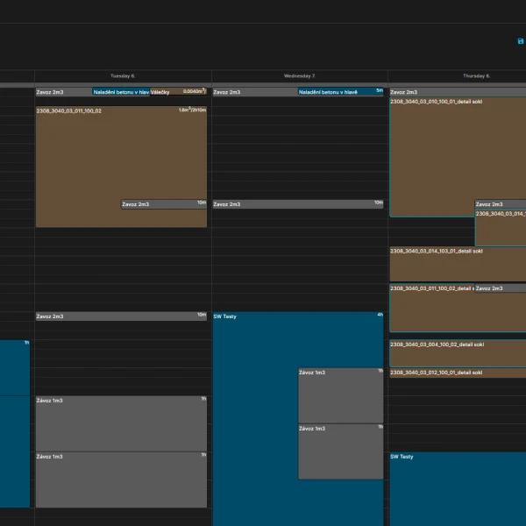This screenshot has width=526, height=526.
Task: Open 2308_3040_03_004_100_02_detail sokl event
Action: pos(458,353)
